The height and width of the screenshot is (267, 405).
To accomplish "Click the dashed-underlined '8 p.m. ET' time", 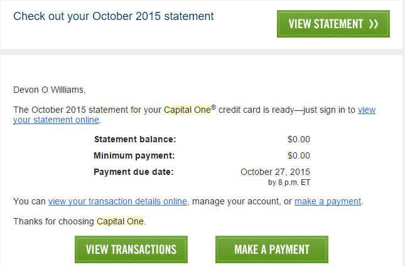I will (x=294, y=182).
